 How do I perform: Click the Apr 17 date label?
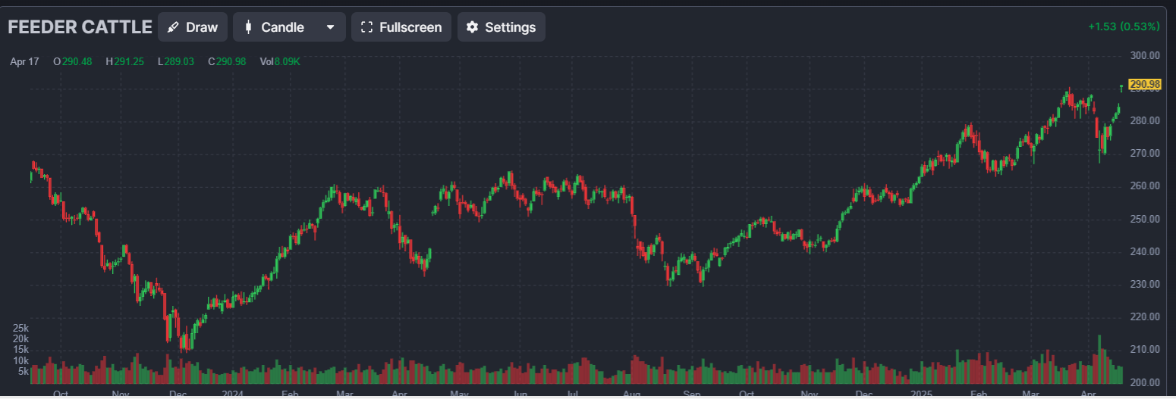tap(24, 61)
